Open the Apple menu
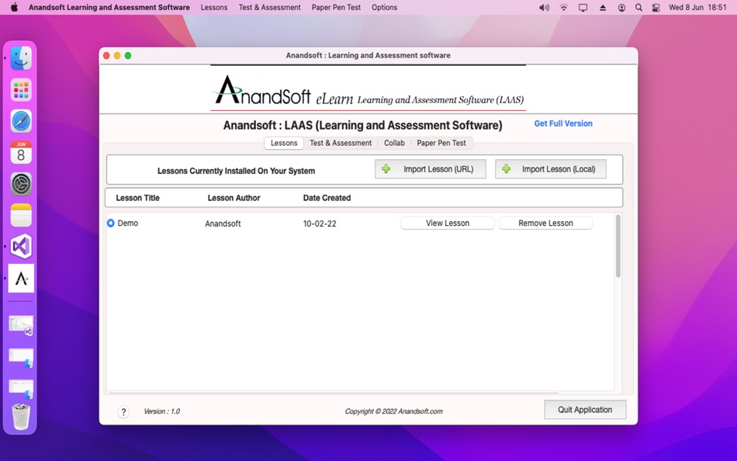The width and height of the screenshot is (737, 461). [14, 8]
